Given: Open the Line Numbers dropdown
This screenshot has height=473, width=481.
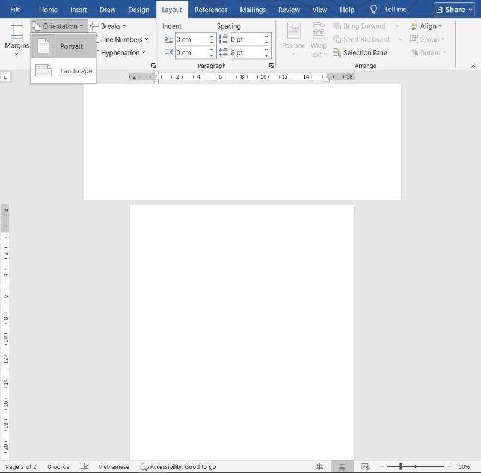Looking at the screenshot, I should (122, 39).
